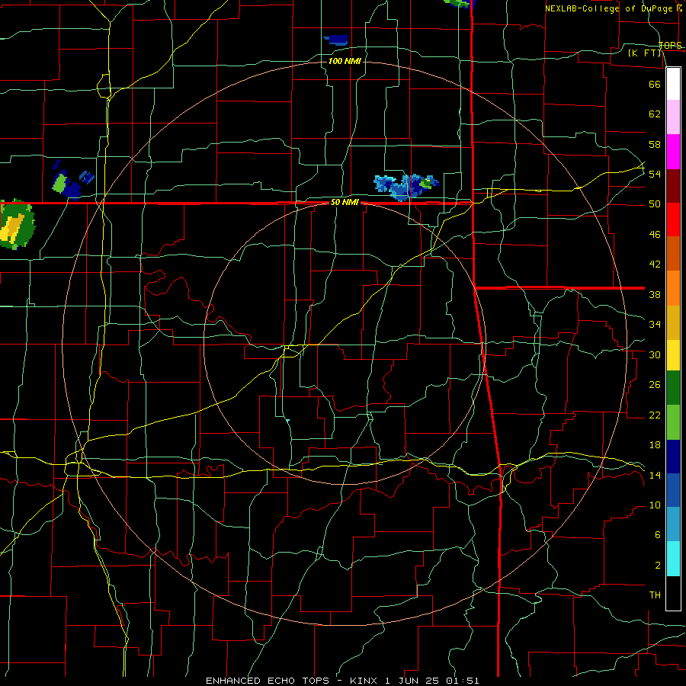Click the dark green legend swatch

point(673,388)
